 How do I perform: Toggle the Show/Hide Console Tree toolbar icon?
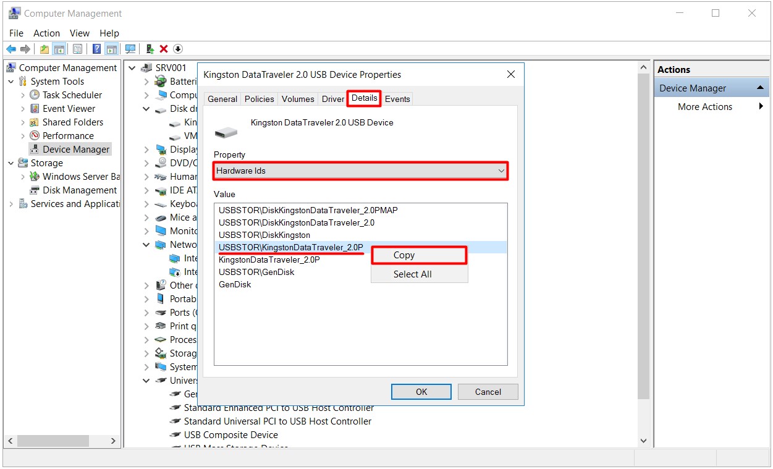coord(59,49)
